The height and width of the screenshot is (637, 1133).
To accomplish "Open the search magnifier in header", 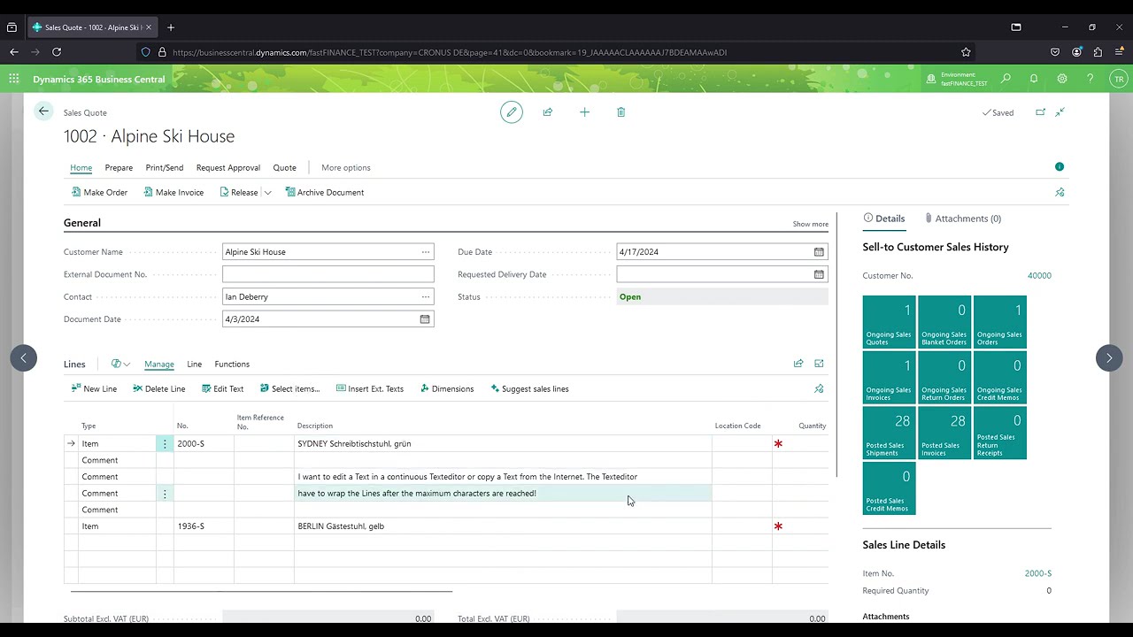I will [x=1006, y=79].
